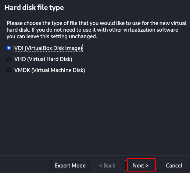Click the words 'other virtualization software'
Viewport: 190px width, 173px height.
pyautogui.click(x=143, y=30)
